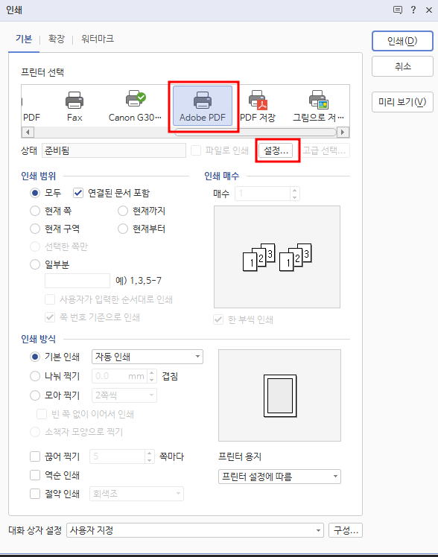
Task: Open help with the question mark icon
Action: 413,10
